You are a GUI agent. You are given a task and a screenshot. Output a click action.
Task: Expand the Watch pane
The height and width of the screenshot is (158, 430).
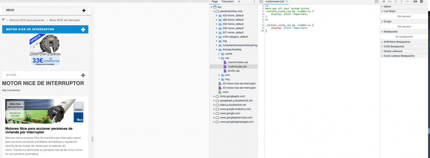(382, 6)
